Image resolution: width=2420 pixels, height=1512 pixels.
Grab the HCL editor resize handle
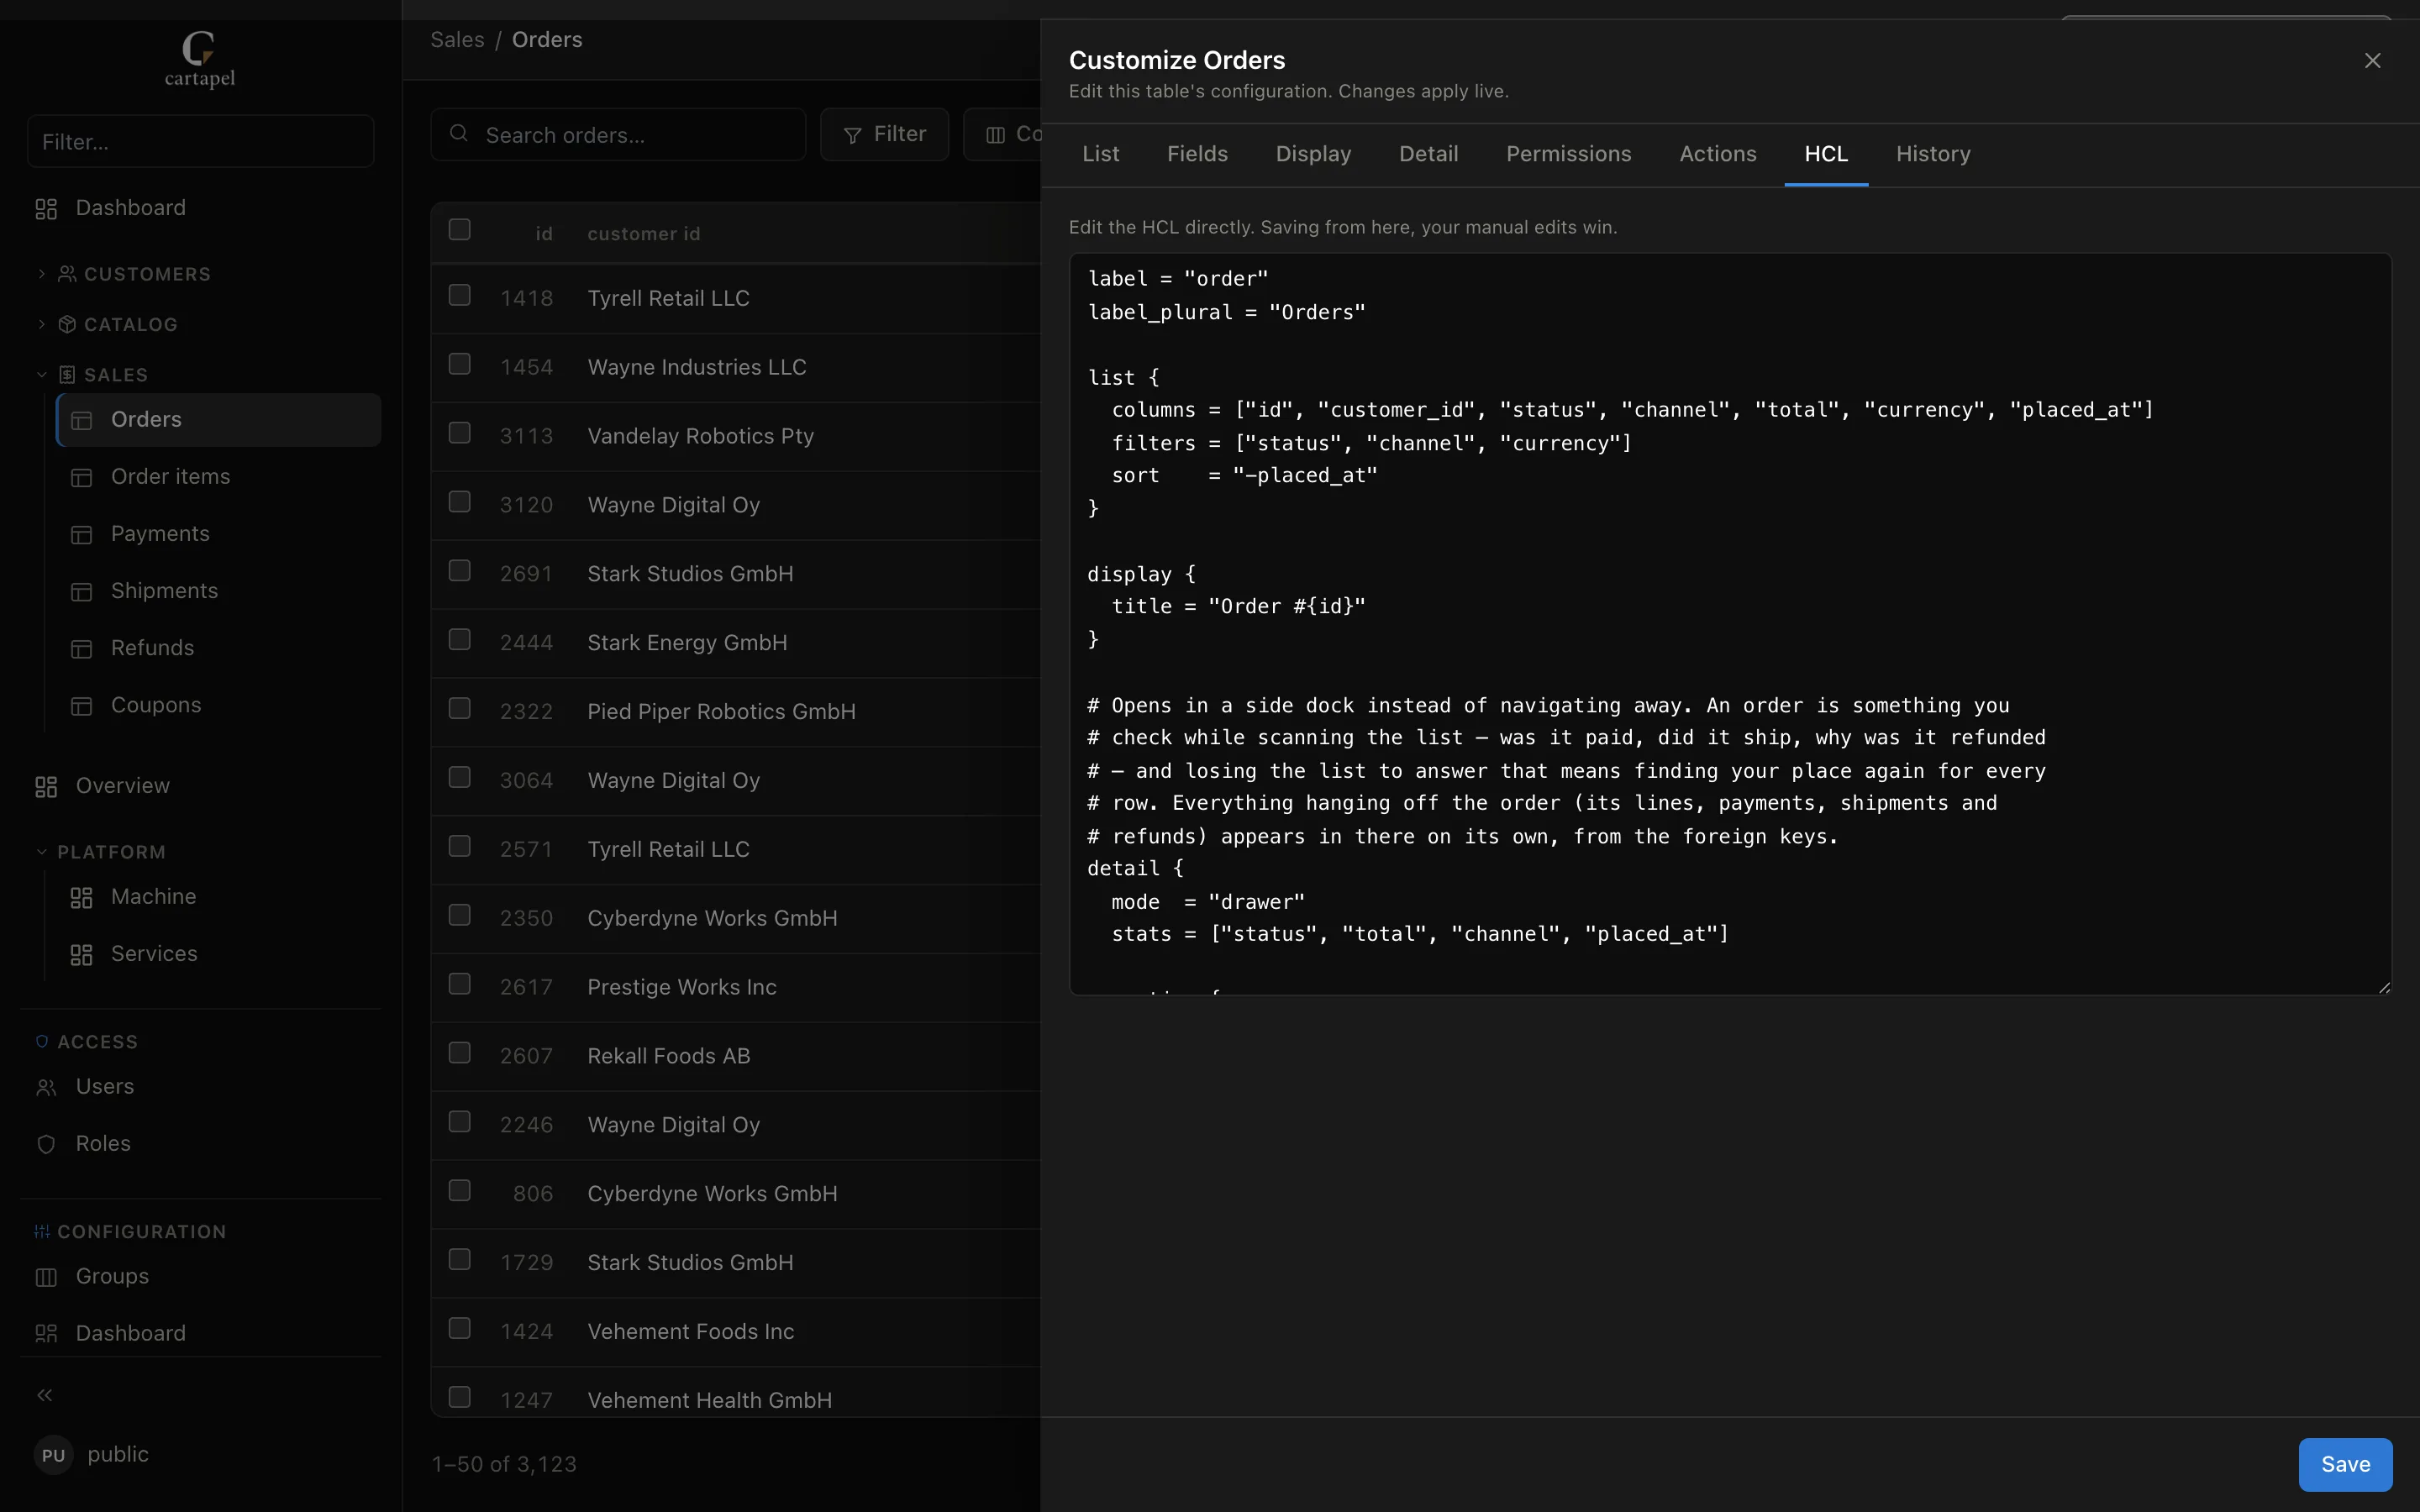click(x=2384, y=987)
